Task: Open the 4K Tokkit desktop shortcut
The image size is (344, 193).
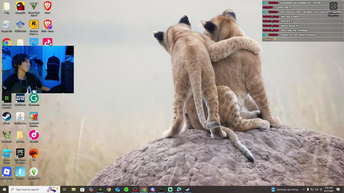Action: [x=34, y=137]
